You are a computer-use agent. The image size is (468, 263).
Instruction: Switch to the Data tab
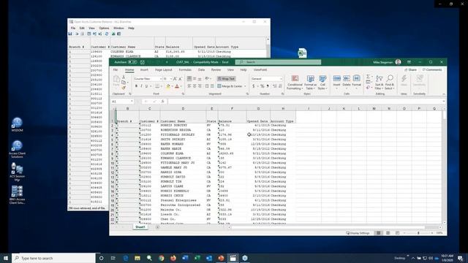(202, 70)
